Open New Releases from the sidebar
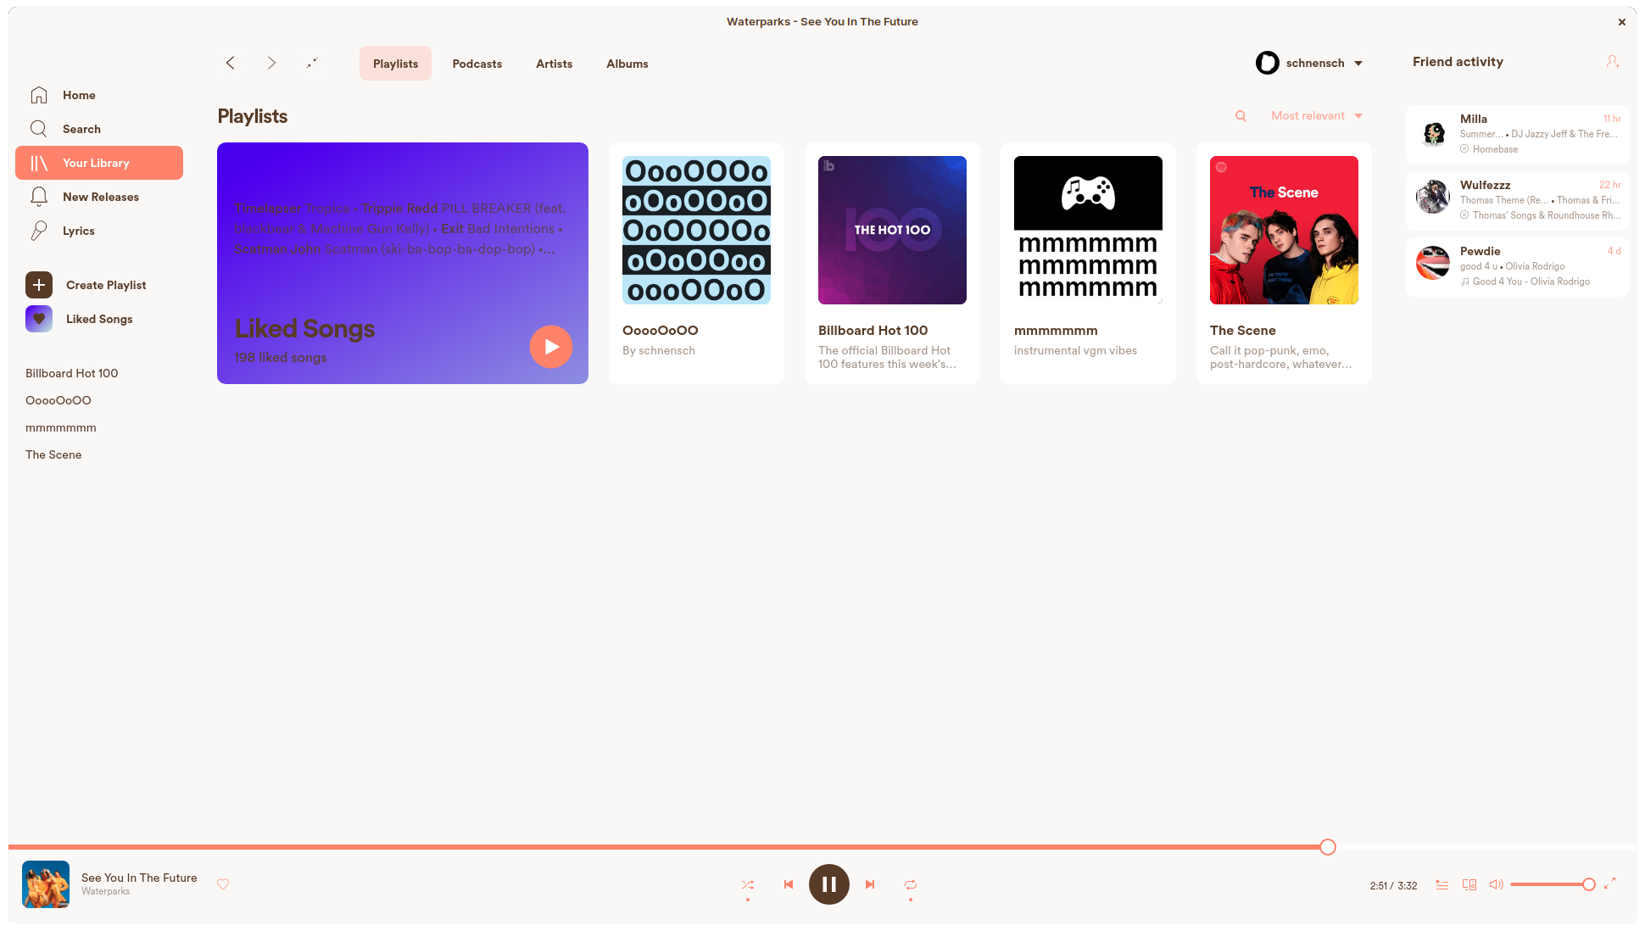Image resolution: width=1645 pixels, height=931 pixels. 100,197
